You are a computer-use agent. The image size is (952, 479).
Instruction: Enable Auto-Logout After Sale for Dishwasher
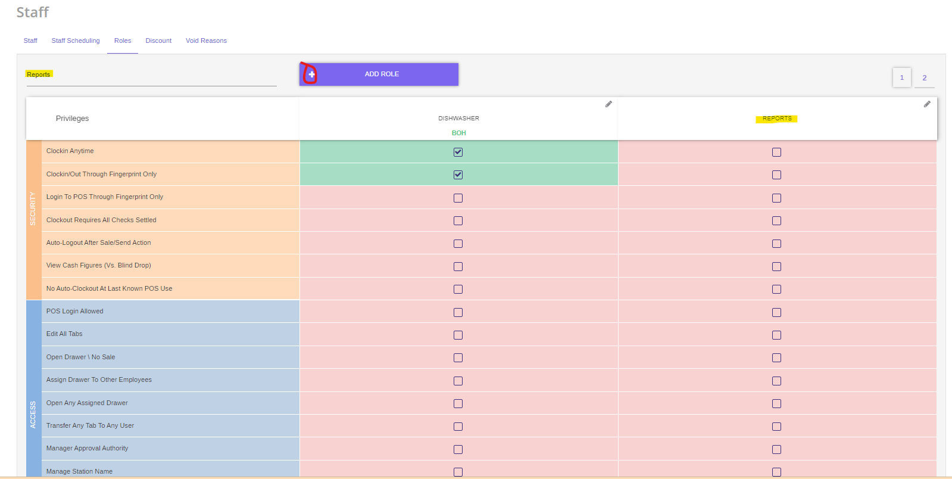[x=458, y=243]
